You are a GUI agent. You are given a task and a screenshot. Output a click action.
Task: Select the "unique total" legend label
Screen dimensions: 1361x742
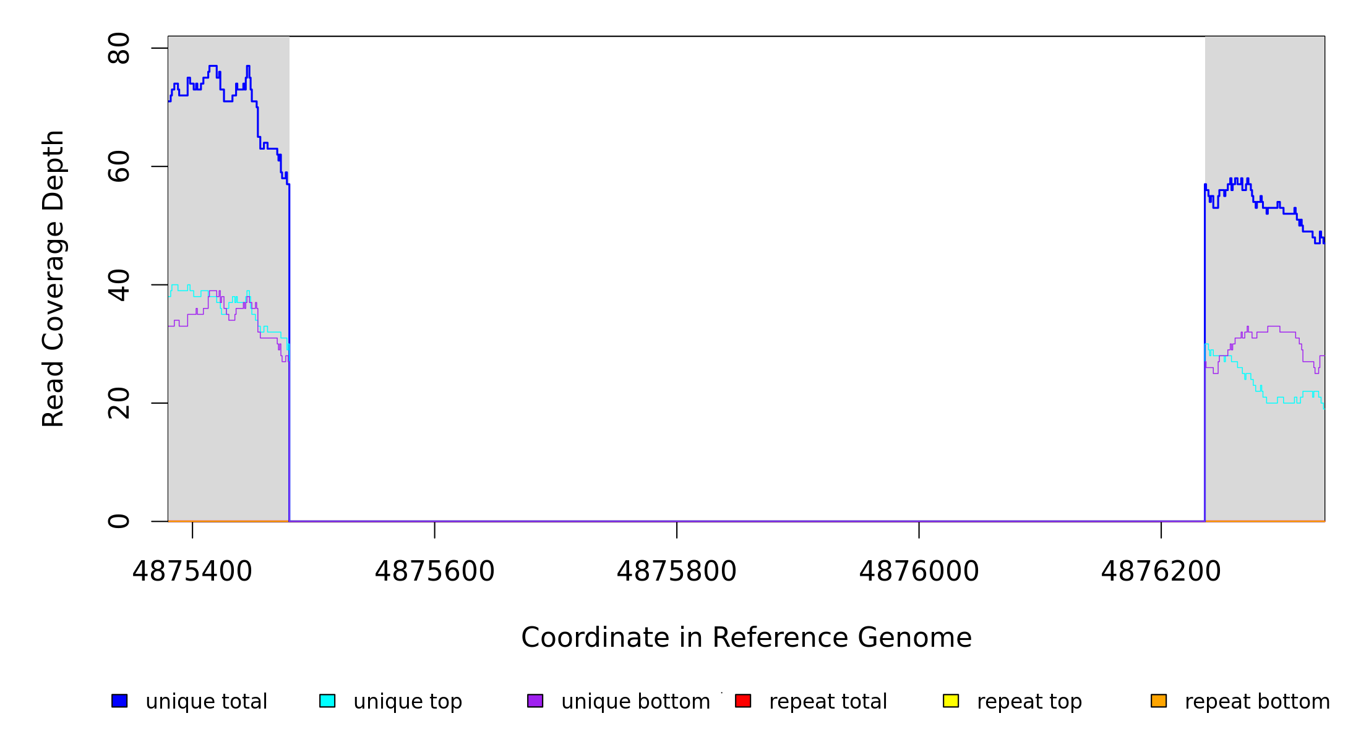[206, 702]
